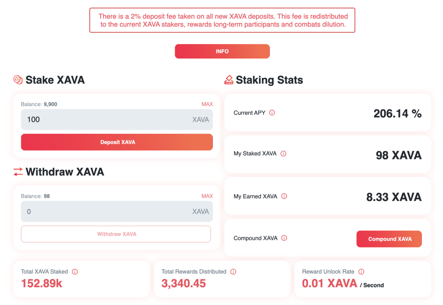Click the Reward Unlock Rate info icon
443x305 pixels.
[x=361, y=271]
